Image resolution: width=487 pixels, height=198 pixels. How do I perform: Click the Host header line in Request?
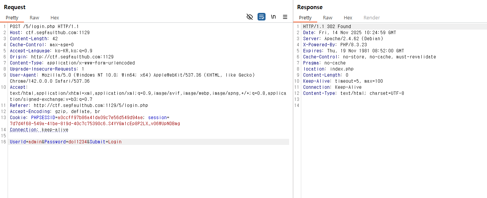click(x=49, y=33)
